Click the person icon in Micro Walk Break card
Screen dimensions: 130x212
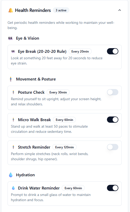point(13,120)
